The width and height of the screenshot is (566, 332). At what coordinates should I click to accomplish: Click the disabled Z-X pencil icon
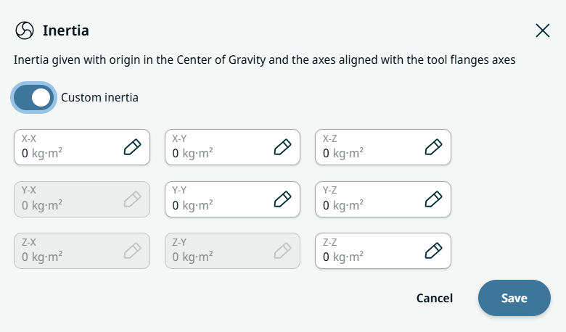pos(132,251)
